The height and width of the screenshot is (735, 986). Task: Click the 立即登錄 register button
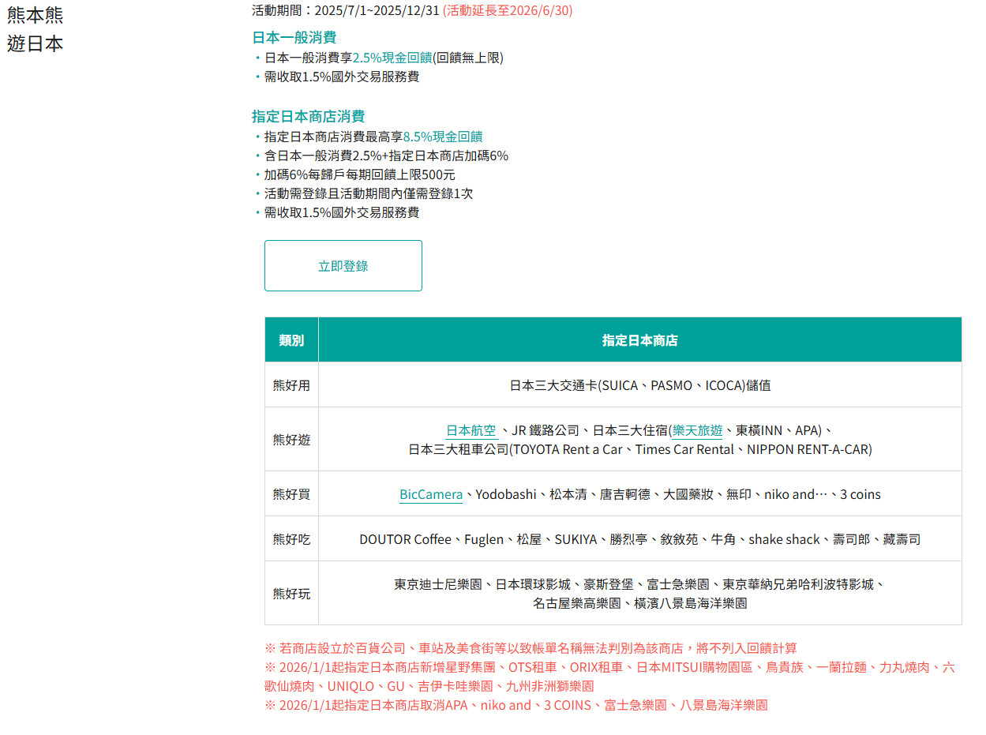[343, 266]
